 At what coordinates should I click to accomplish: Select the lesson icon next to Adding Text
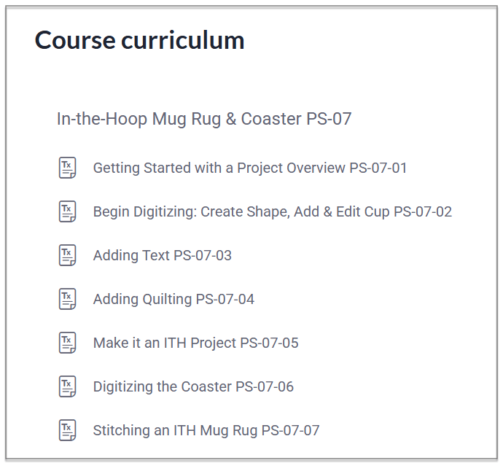(67, 255)
